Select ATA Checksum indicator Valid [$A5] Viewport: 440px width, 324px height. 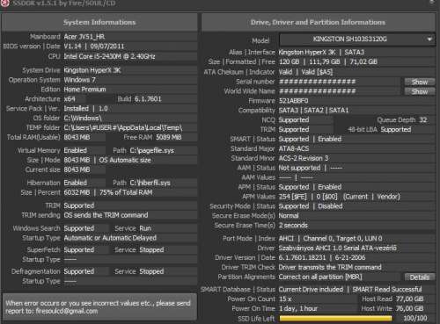pos(317,72)
